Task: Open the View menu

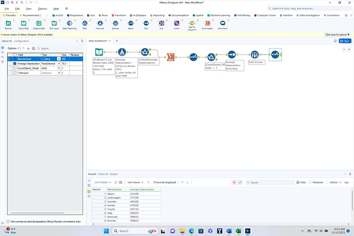Action: [x=29, y=9]
